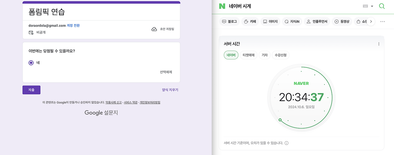Open the 개인정보처리방침 link
Screen dimensions: 394x155
coord(150,102)
